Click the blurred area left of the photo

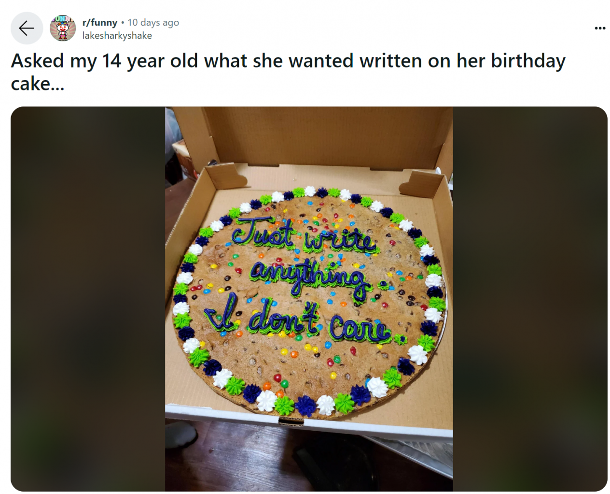click(88, 299)
